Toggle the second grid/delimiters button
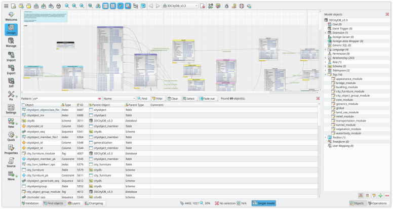393x209 pixels. (x=113, y=6)
